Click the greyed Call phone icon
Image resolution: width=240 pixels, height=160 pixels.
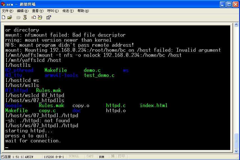(18, 18)
